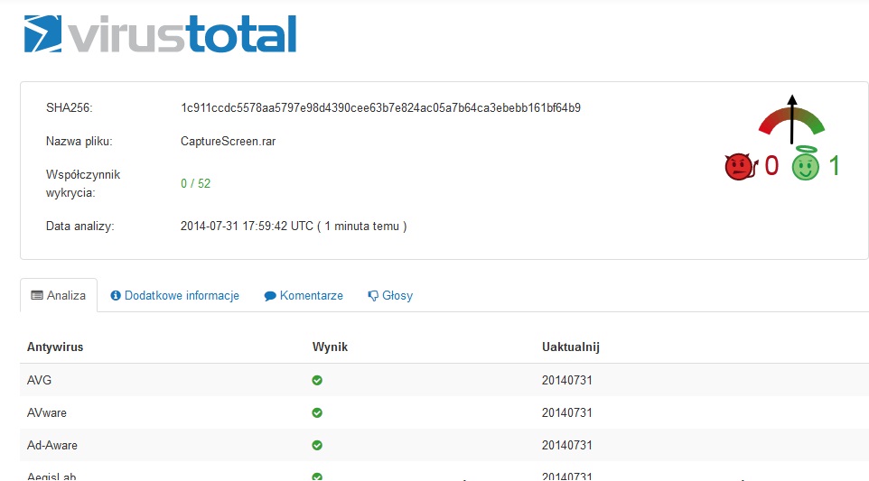Image resolution: width=869 pixels, height=481 pixels.
Task: Click the AVG antivirus name
Action: pyautogui.click(x=40, y=380)
